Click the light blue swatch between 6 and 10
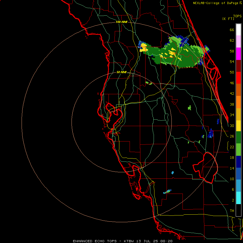This screenshot has width=243, height=243. [x=238, y=186]
